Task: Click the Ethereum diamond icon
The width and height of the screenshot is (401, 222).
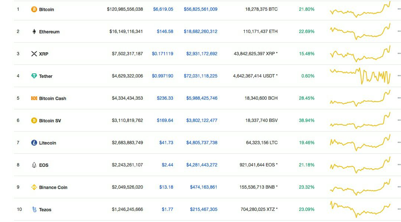Action: point(34,32)
